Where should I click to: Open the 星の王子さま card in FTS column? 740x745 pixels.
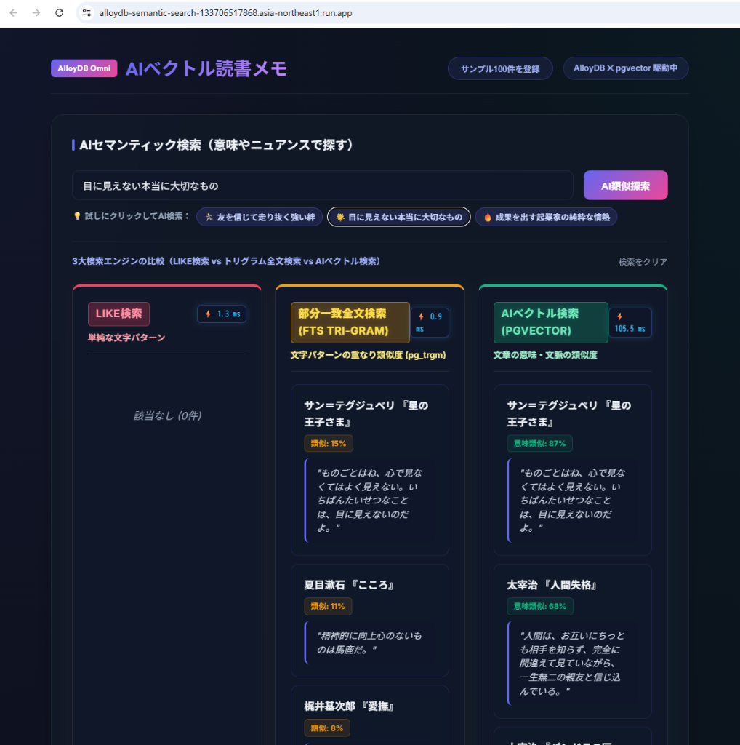[x=370, y=470]
